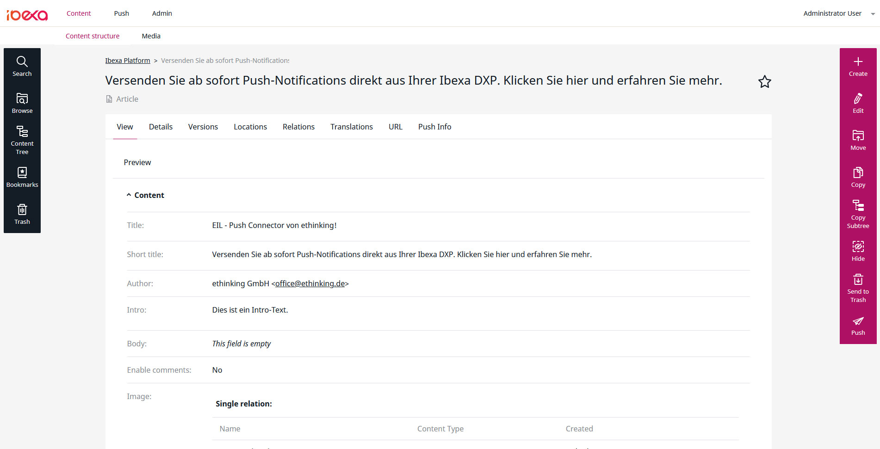Click the Copy Subtree action
Screen dimensions: 880x449
[x=858, y=215]
